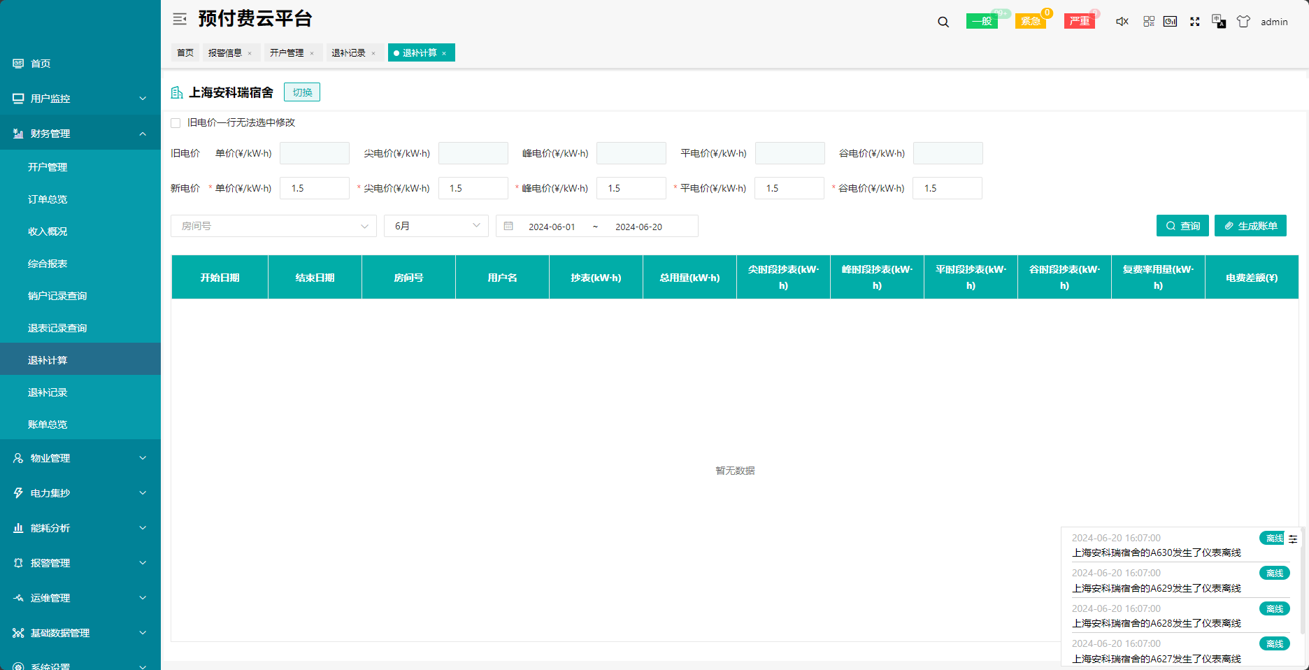Image resolution: width=1309 pixels, height=670 pixels.
Task: Open 订单总览 in the sidebar
Action: (x=80, y=199)
